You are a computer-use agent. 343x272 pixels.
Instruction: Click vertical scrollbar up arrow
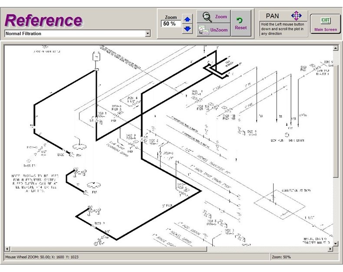tap(335, 48)
